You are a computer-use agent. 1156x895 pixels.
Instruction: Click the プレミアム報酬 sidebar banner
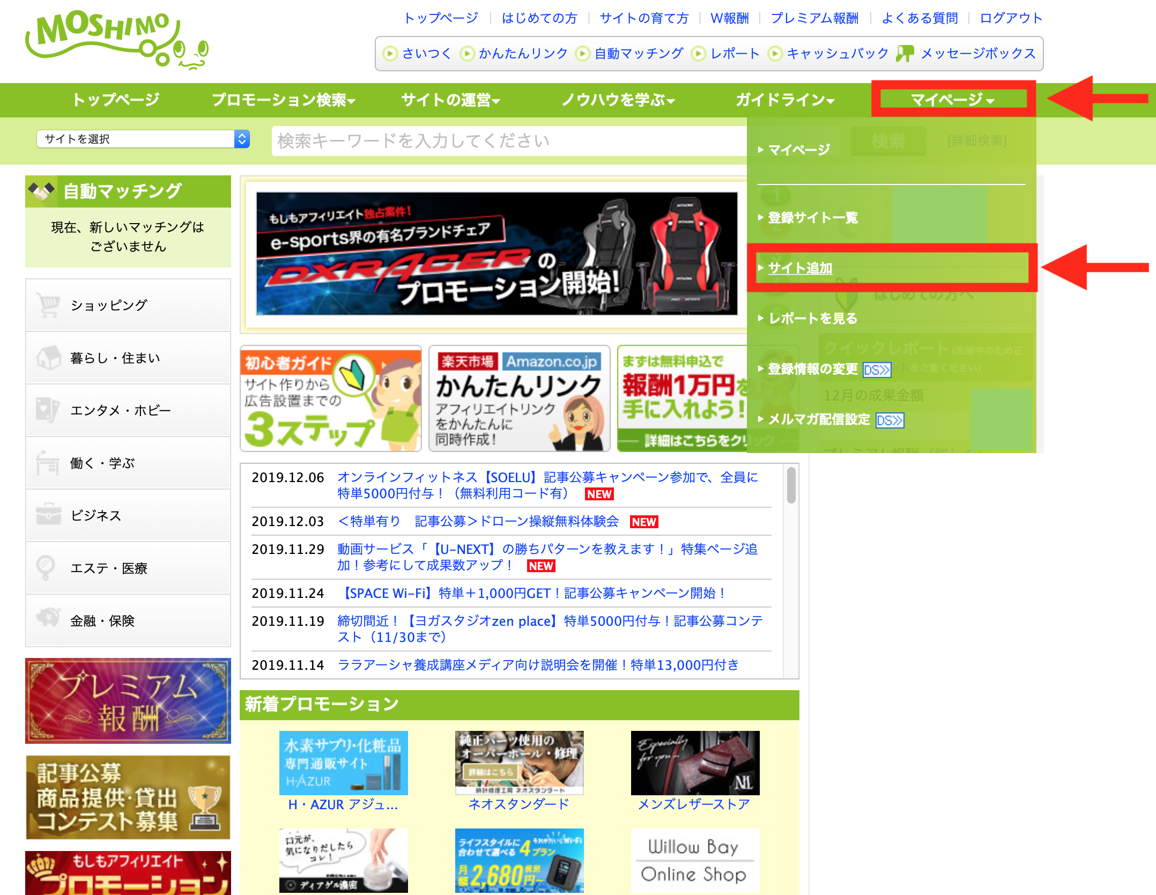tap(128, 701)
